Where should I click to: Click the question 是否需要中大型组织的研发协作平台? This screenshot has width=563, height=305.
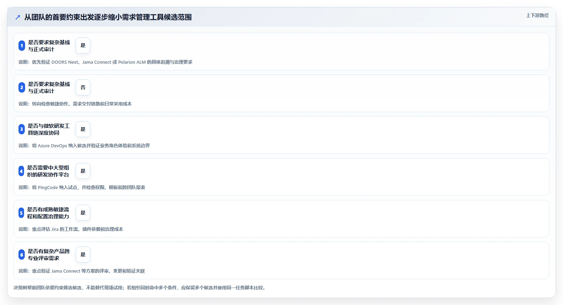click(48, 171)
